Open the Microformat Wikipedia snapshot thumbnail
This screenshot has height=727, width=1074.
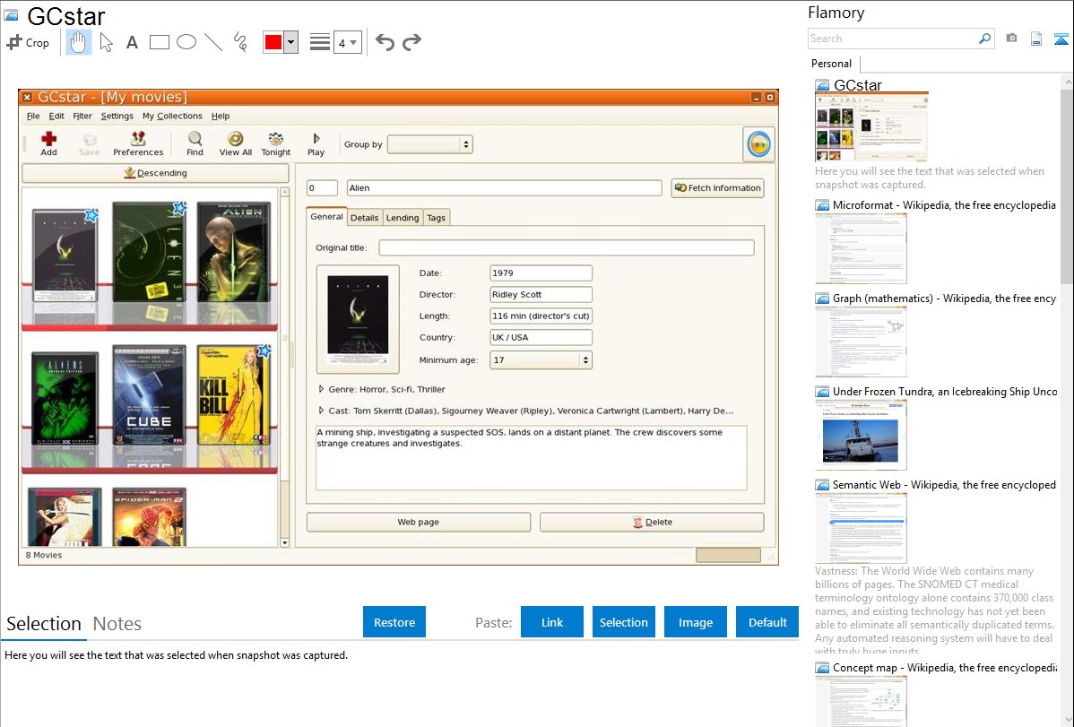pyautogui.click(x=861, y=248)
